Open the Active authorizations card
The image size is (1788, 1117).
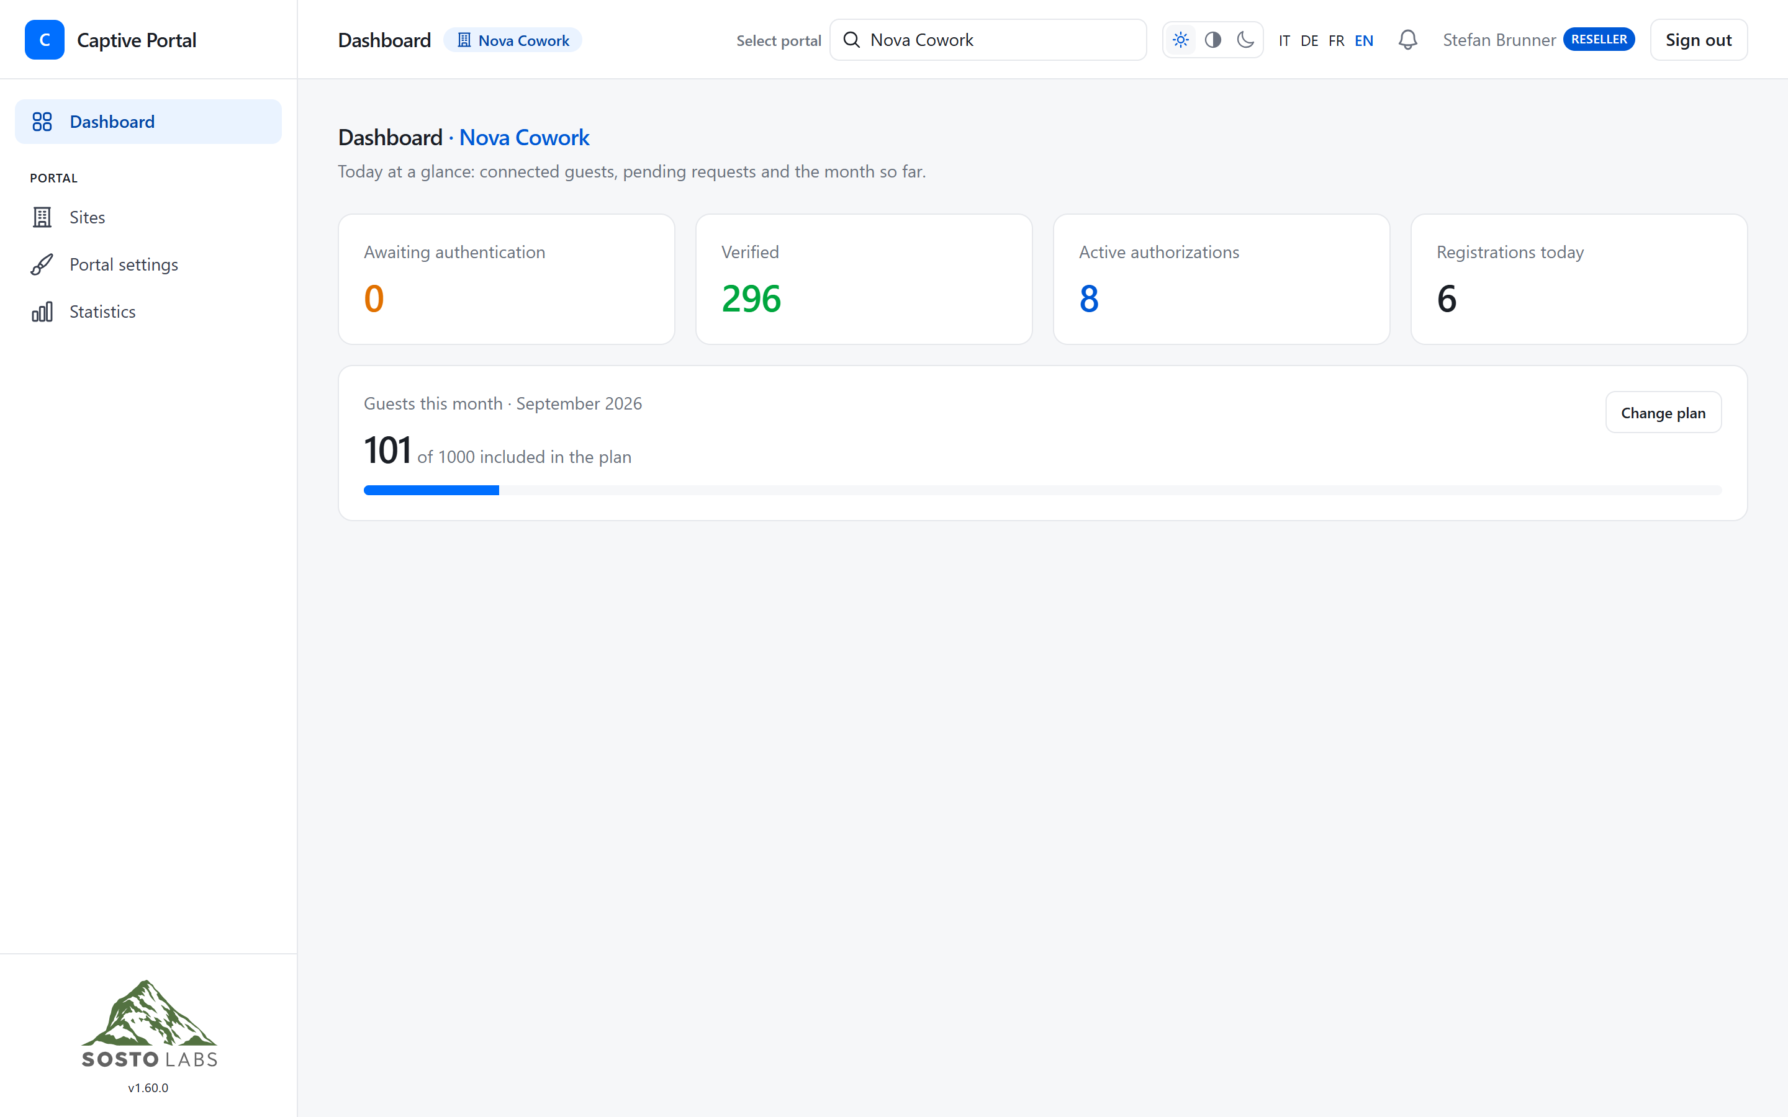[x=1221, y=279]
